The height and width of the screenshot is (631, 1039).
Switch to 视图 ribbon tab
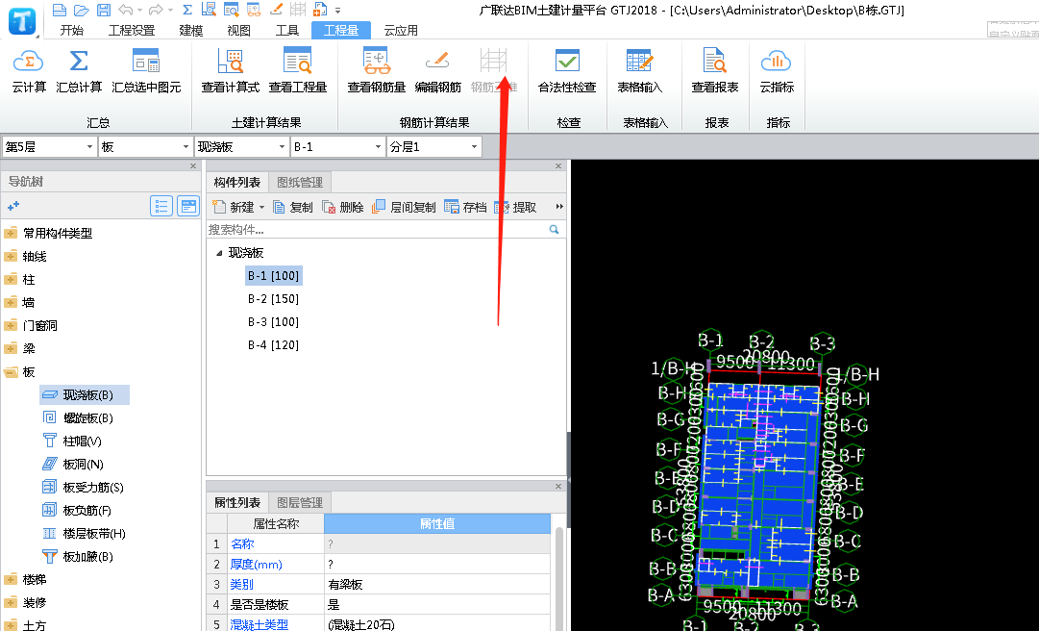coord(238,31)
